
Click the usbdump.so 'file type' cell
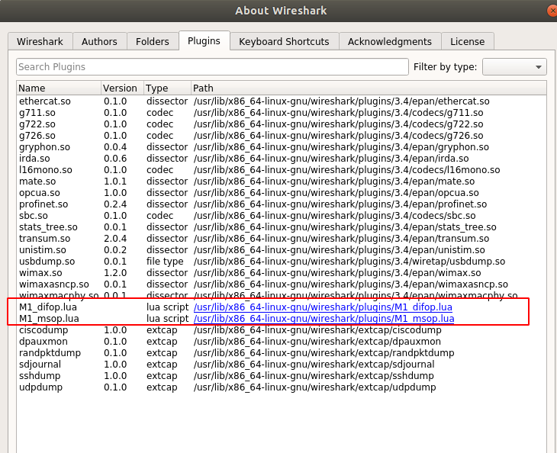165,262
